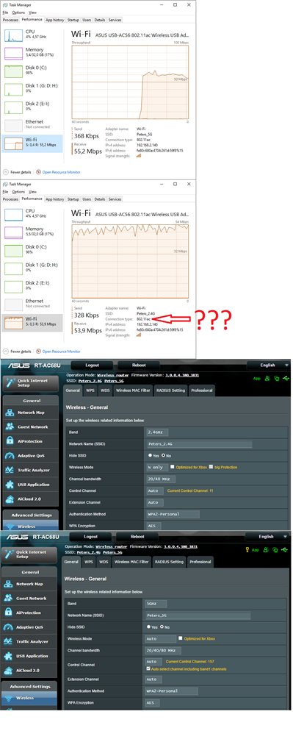Select Memory 5,5/32,0 GB in lower Task Manager

(32, 232)
